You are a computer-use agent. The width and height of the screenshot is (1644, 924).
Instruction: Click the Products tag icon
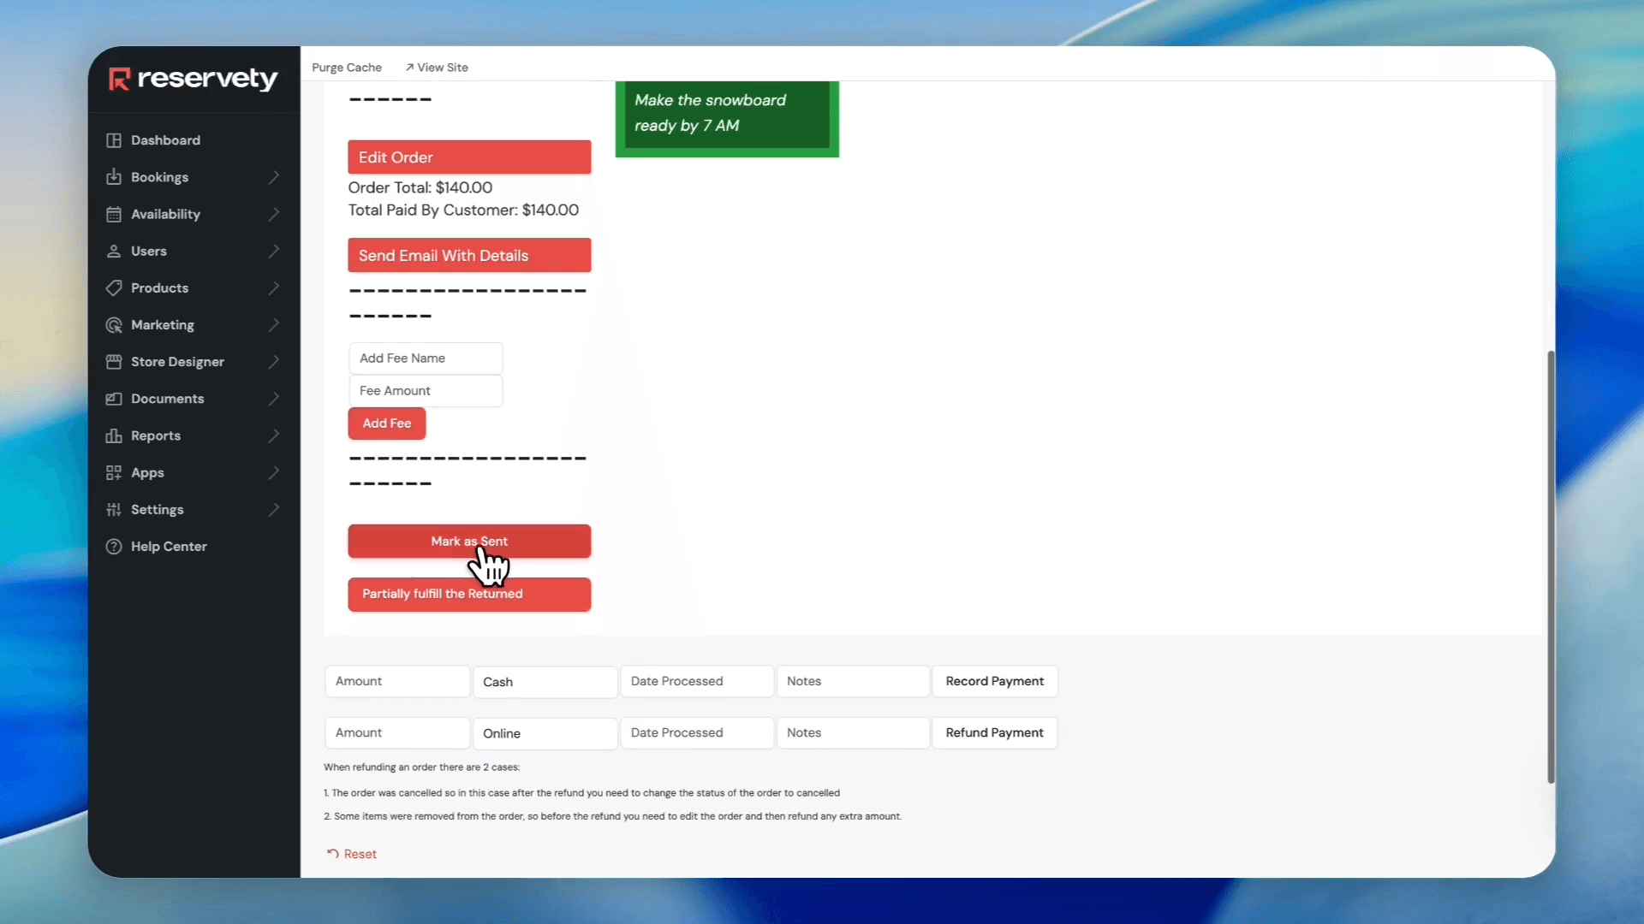[x=113, y=287]
